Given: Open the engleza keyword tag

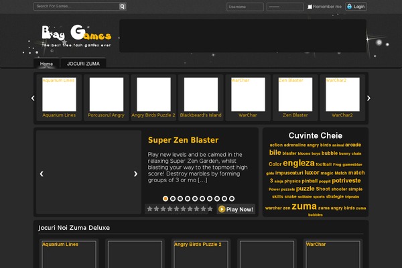Looking at the screenshot, I should tap(299, 163).
